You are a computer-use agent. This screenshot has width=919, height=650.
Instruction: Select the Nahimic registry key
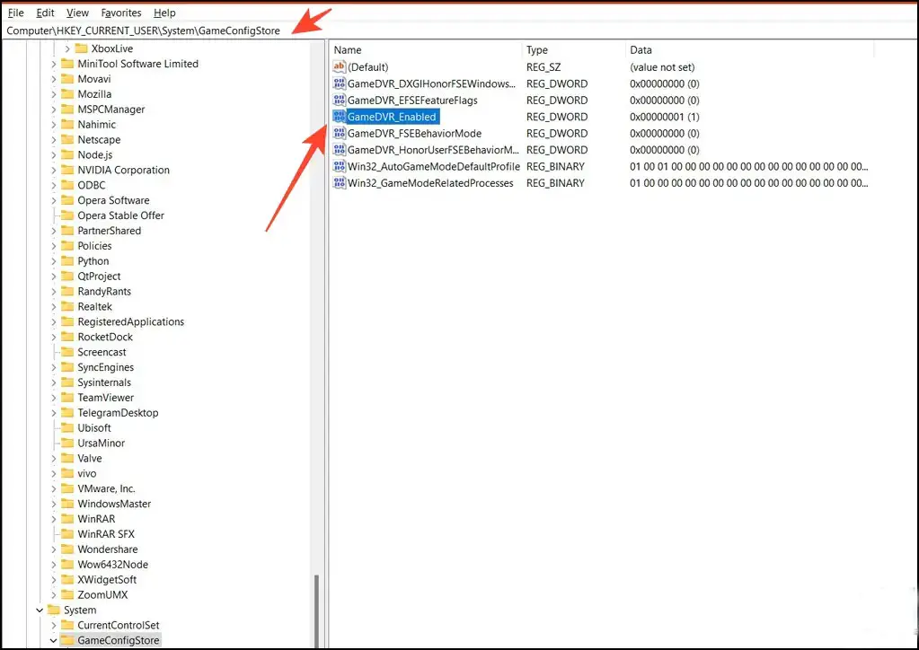(x=97, y=124)
